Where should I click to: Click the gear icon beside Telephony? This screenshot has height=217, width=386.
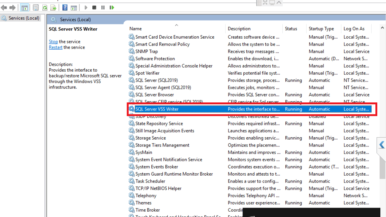click(131, 195)
